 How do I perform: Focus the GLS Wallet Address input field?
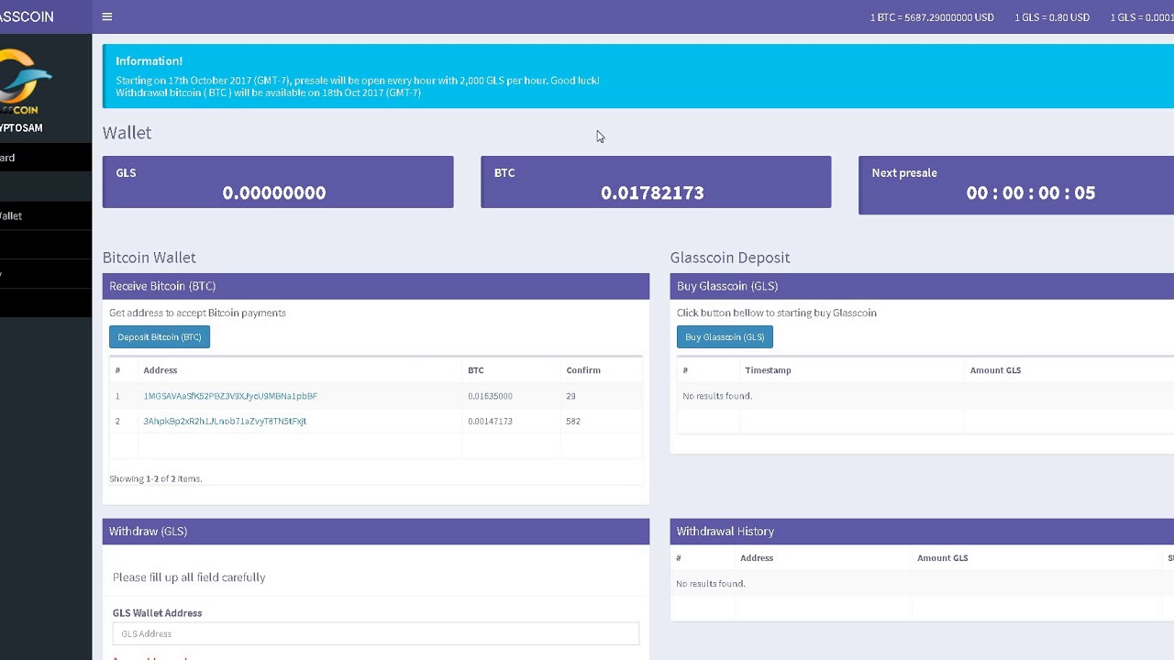click(x=376, y=633)
